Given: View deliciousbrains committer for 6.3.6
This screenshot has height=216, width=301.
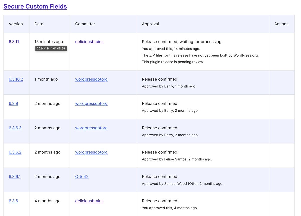Looking at the screenshot, I should [89, 201].
